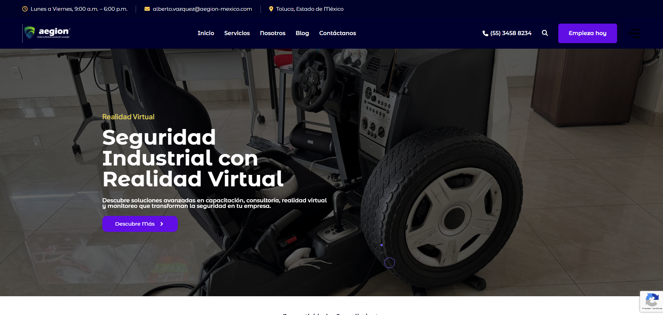This screenshot has width=663, height=315.
Task: Click the Seguridad Industrial con Realidad Virtual heading
Action: 193,158
